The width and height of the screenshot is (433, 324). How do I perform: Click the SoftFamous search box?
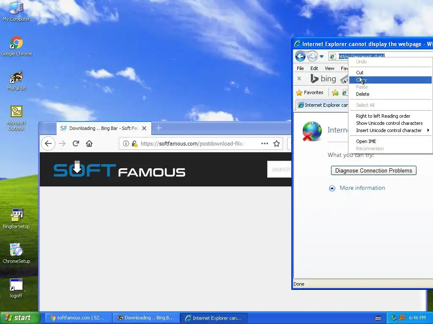point(280,169)
